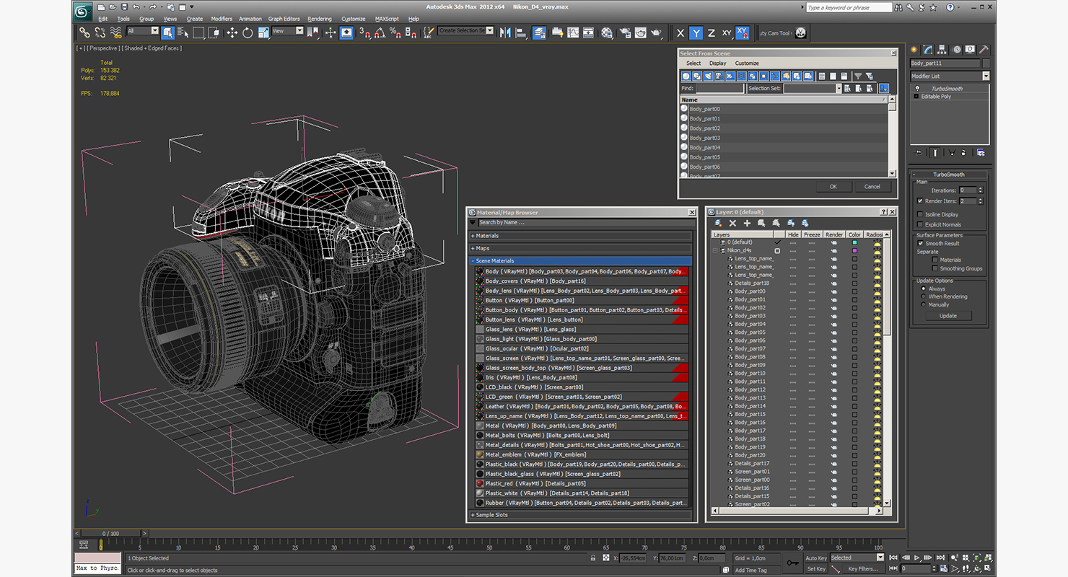Toggle the Angle Snap icon

(x=380, y=32)
